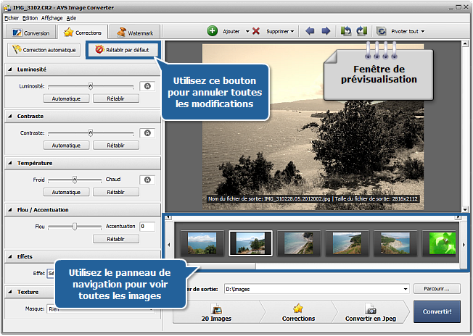Open the Ajouter dropdown arrow
The height and width of the screenshot is (336, 473).
247,32
